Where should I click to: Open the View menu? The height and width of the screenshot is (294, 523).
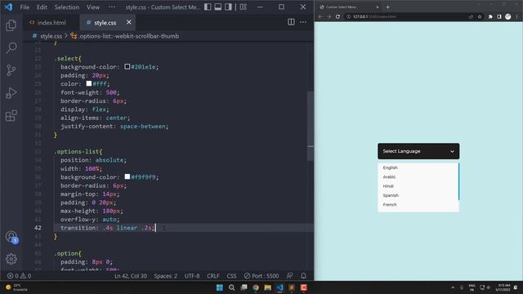click(93, 7)
